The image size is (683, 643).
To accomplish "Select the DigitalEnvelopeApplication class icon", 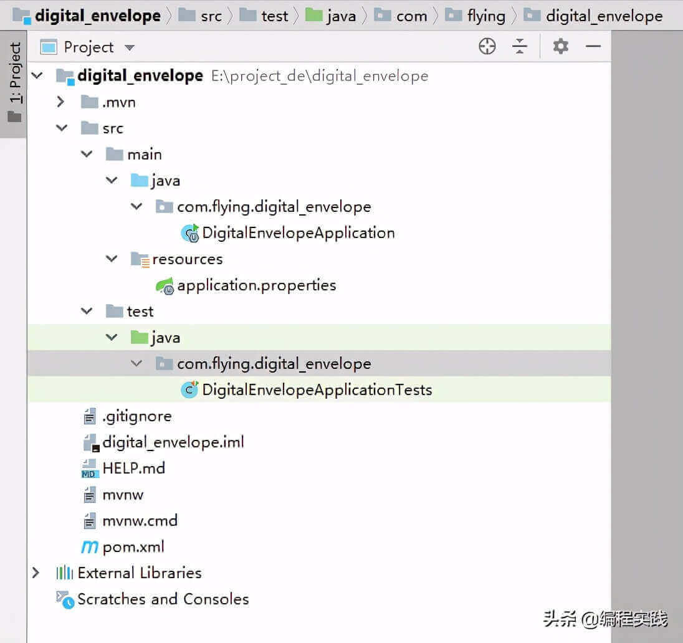I will tap(190, 233).
